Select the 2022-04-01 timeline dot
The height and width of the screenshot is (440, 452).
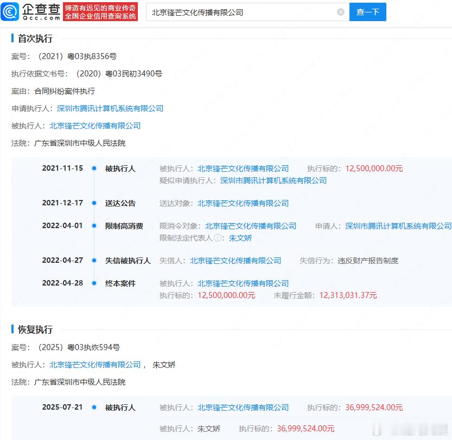[x=94, y=226]
